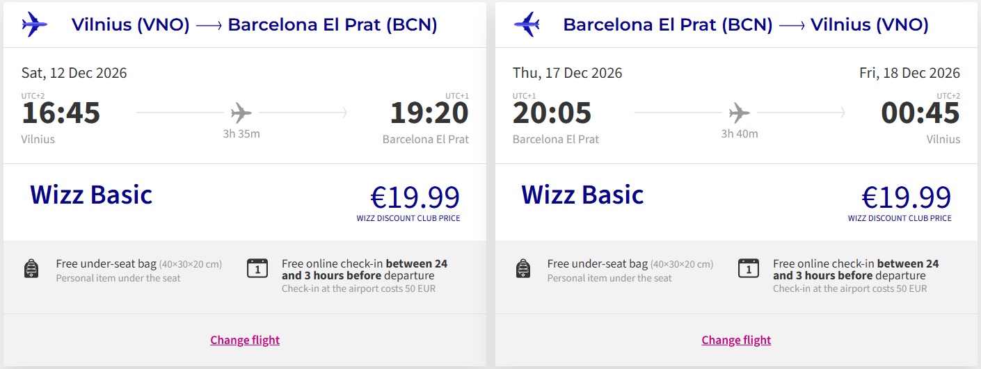Click the €19.99 price on the outbound flight

pos(415,197)
